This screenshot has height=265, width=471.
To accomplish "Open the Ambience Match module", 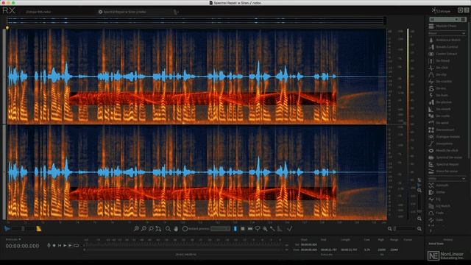I will coord(445,40).
